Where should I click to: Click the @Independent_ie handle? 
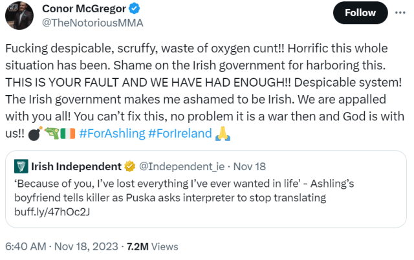tap(182, 167)
